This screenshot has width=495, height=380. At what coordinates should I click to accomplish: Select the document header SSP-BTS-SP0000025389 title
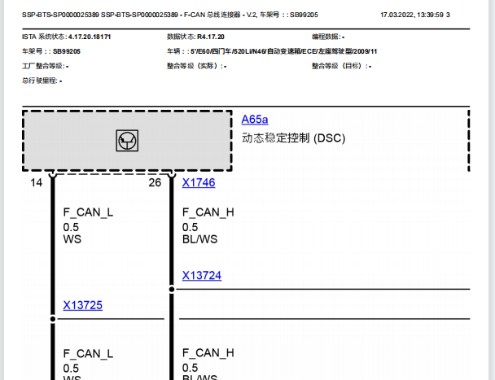coord(170,15)
